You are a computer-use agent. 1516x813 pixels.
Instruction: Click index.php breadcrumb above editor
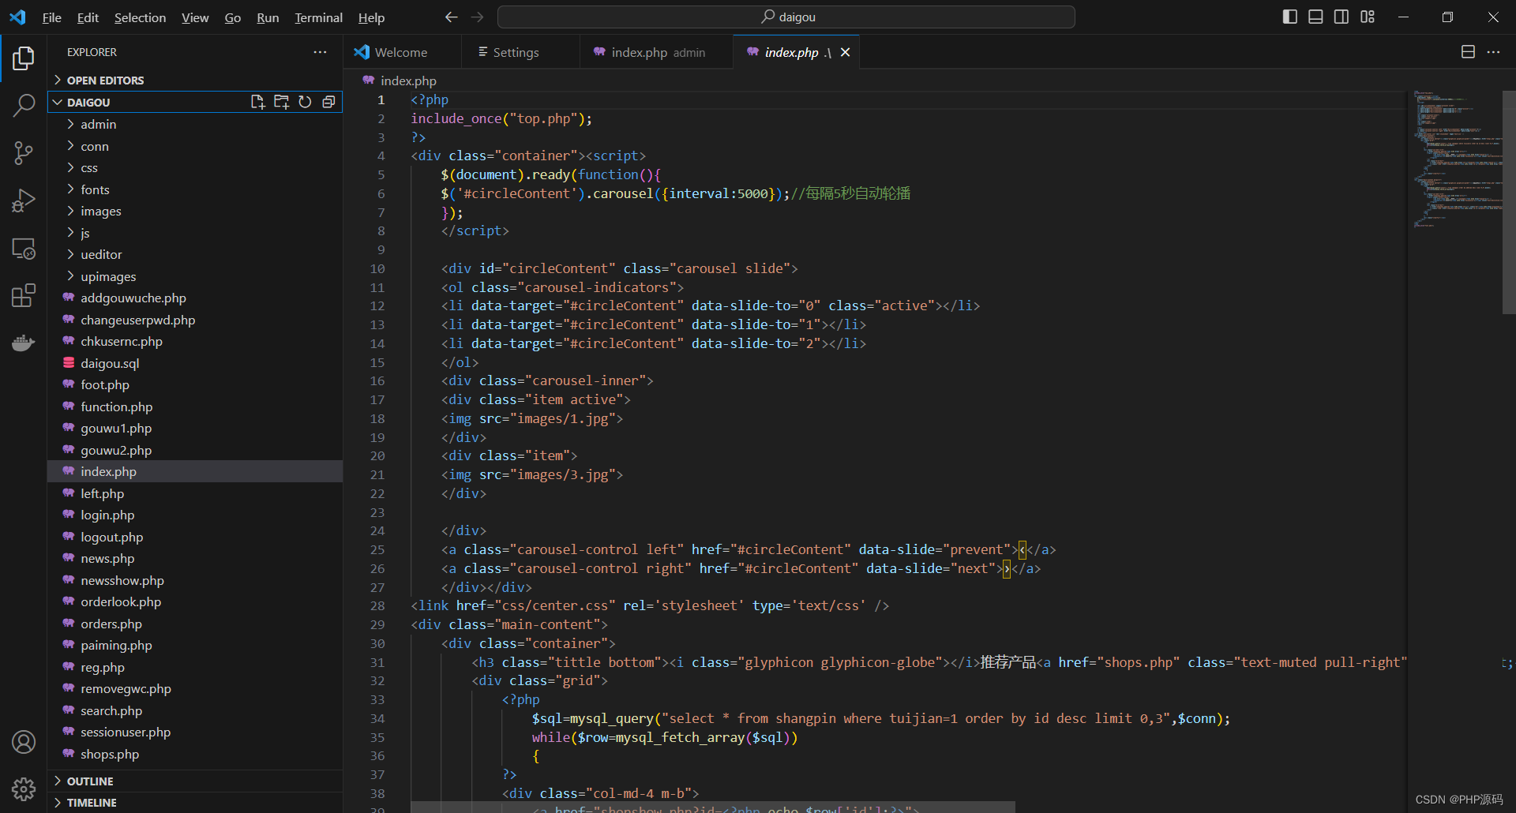pyautogui.click(x=407, y=81)
